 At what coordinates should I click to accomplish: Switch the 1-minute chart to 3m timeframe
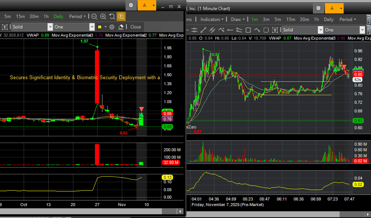coord(266,19)
